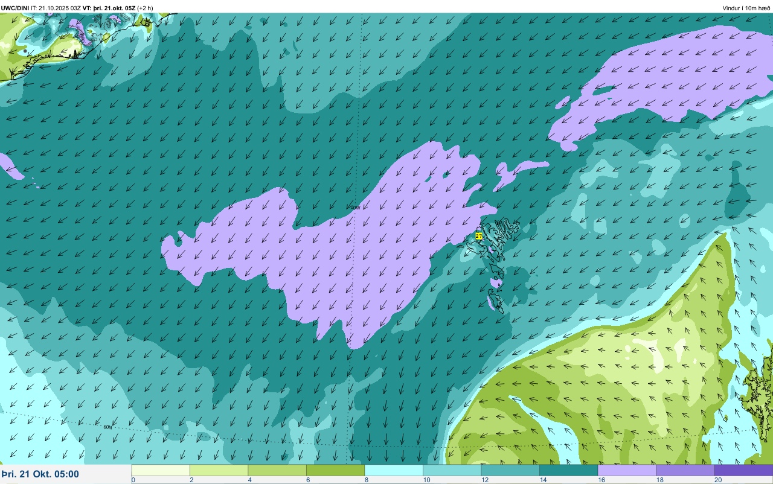The height and width of the screenshot is (484, 773).
Task: Click the 'UWC/DINI' model label
Action: pyautogui.click(x=15, y=8)
